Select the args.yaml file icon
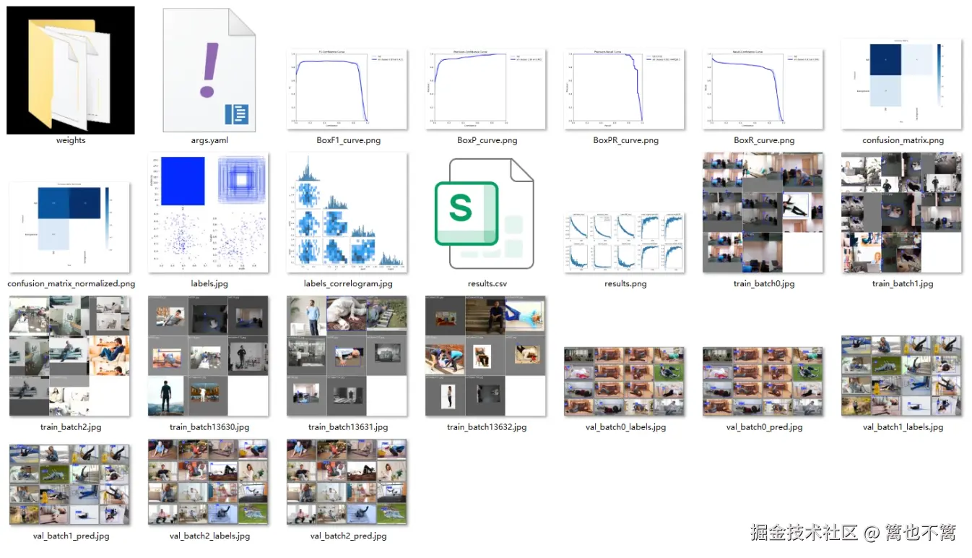Viewport: 972px width, 558px height. (209, 70)
